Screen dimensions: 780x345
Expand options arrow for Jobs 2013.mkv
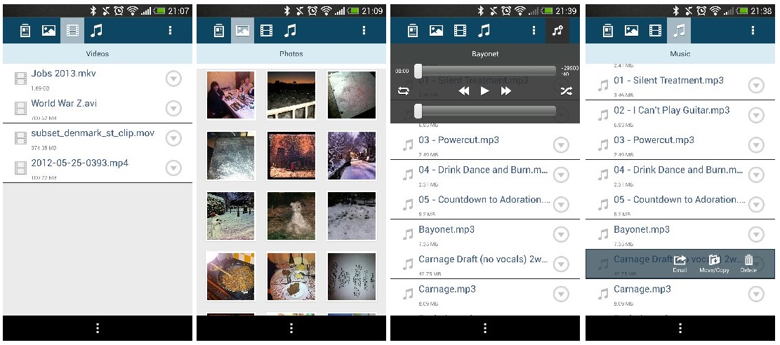point(173,79)
